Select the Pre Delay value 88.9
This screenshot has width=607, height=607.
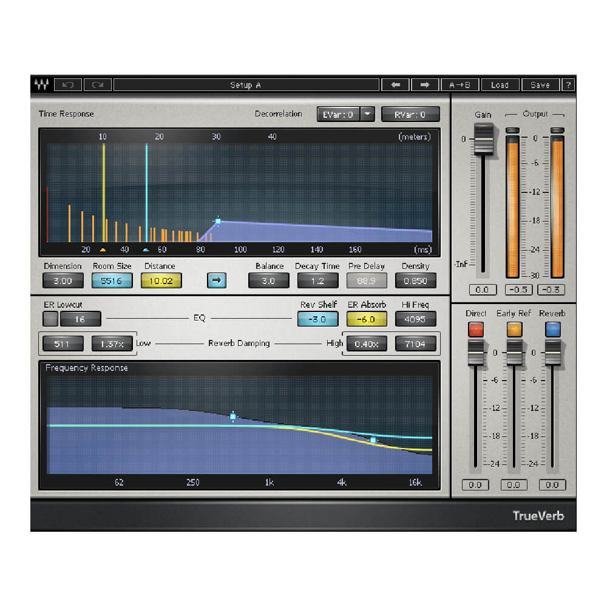pos(366,280)
